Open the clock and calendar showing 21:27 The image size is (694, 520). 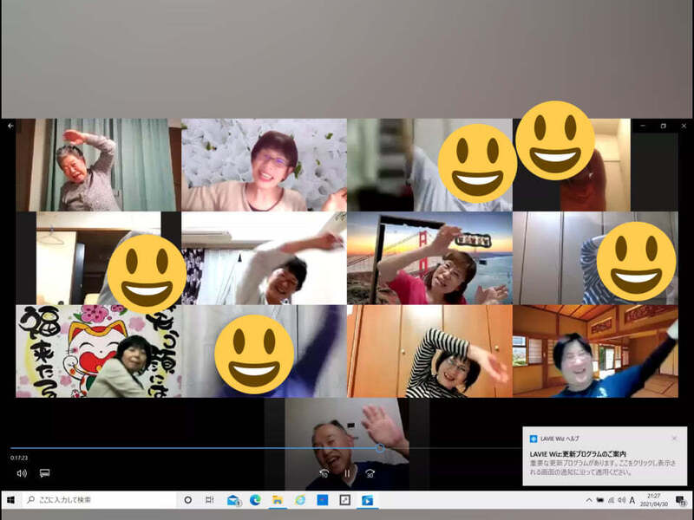pyautogui.click(x=653, y=500)
